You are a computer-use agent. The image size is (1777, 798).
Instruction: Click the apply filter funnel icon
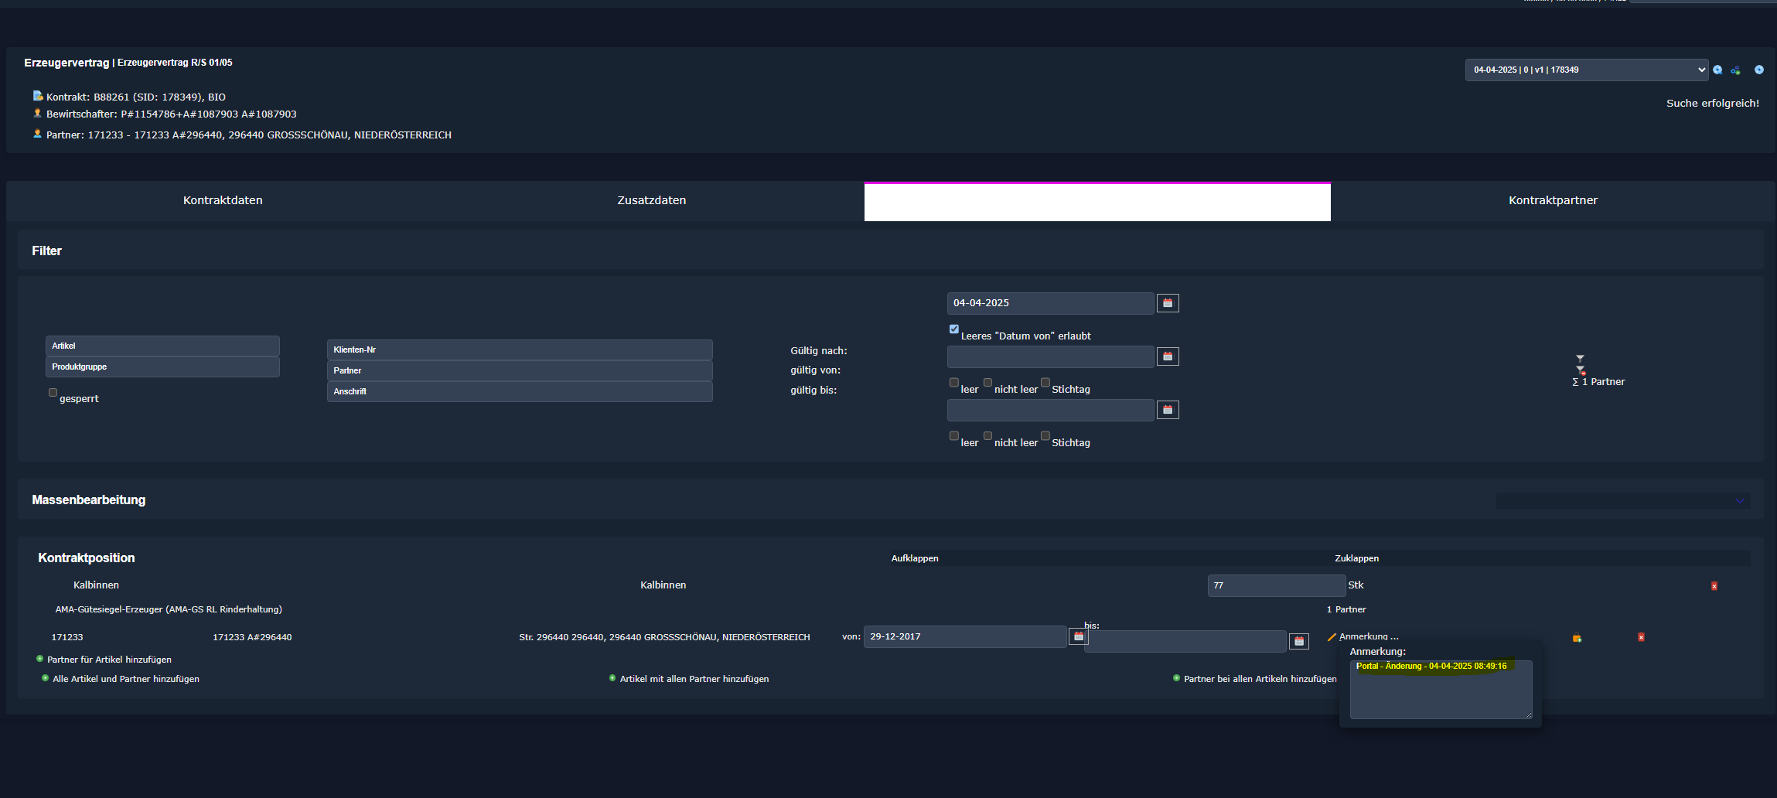(x=1580, y=358)
